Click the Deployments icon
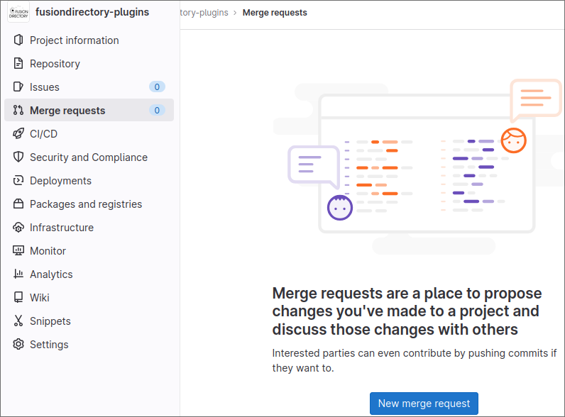The image size is (565, 417). (x=18, y=180)
